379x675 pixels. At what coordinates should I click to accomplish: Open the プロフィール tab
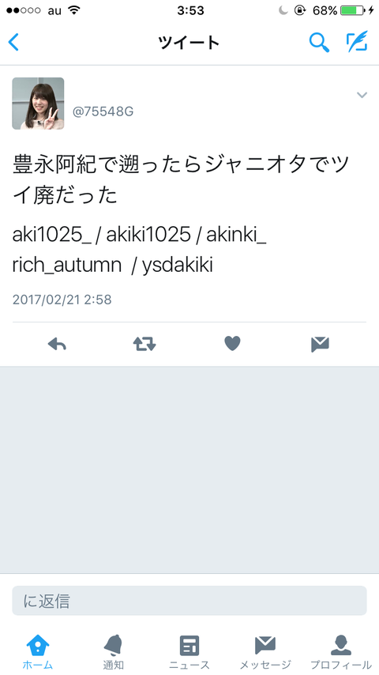click(341, 651)
